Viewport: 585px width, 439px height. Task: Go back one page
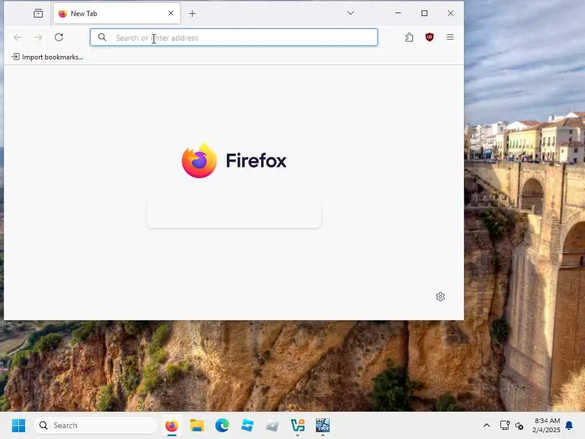tap(18, 37)
